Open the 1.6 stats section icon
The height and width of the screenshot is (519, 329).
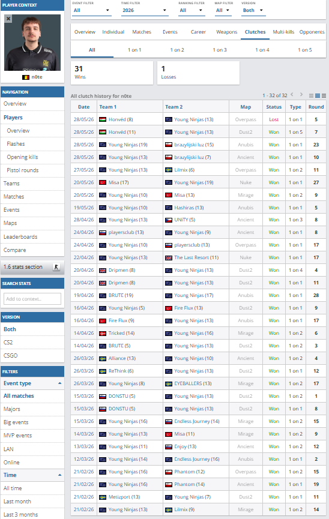(x=56, y=267)
